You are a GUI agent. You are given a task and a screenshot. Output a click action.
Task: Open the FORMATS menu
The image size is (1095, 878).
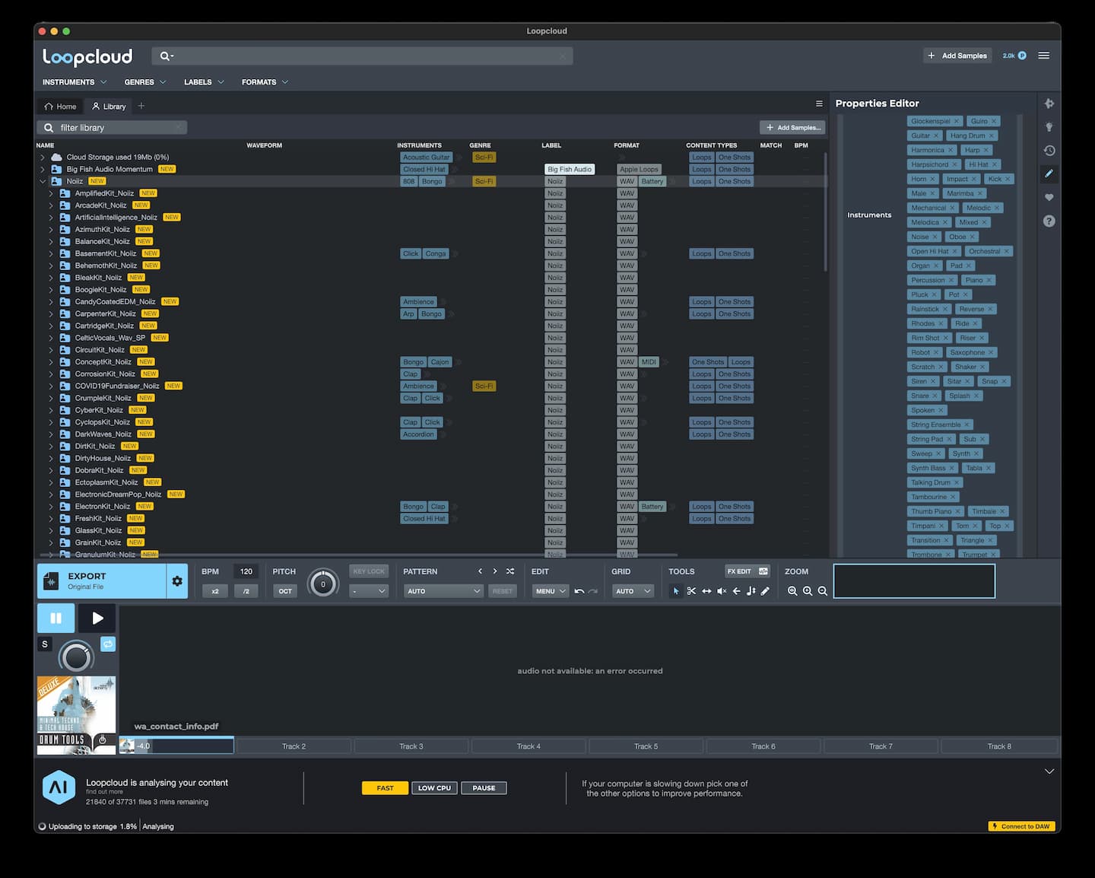point(264,81)
